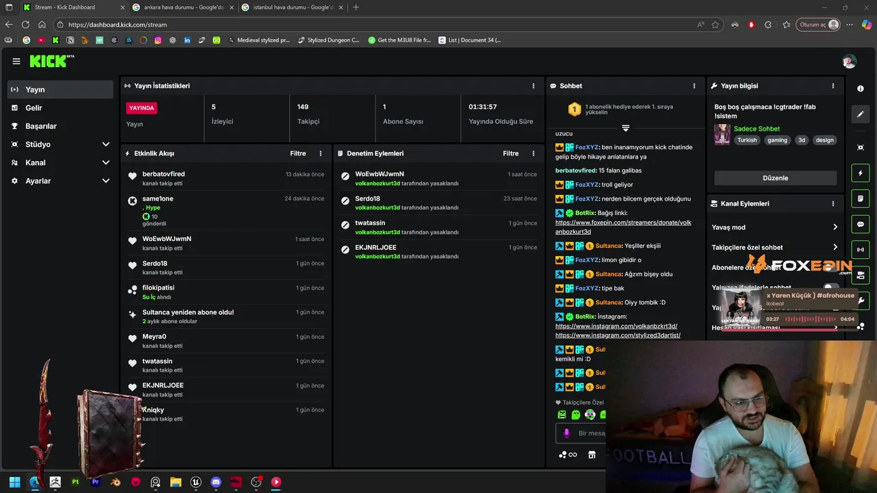Open Discord from the taskbar
877x493 pixels.
click(217, 482)
